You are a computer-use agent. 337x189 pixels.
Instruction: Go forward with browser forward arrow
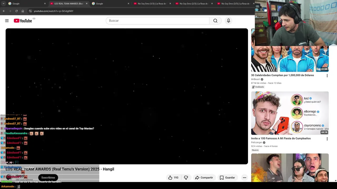(x=10, y=11)
